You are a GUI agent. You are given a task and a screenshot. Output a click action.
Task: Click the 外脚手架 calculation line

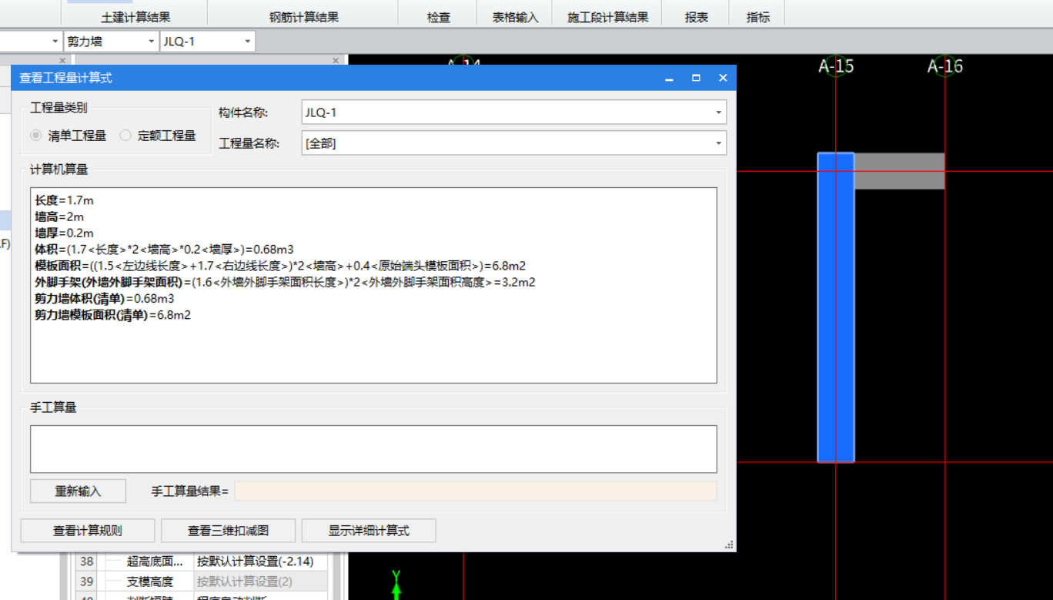285,282
